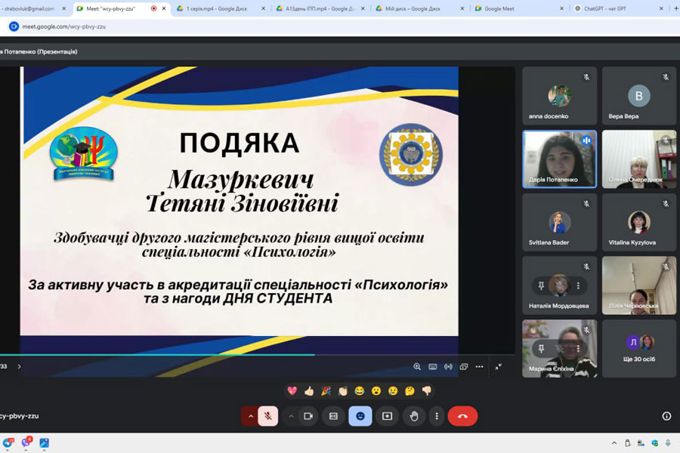
Task: Click the zoom magnifier icon under presentation
Action: pyautogui.click(x=417, y=367)
